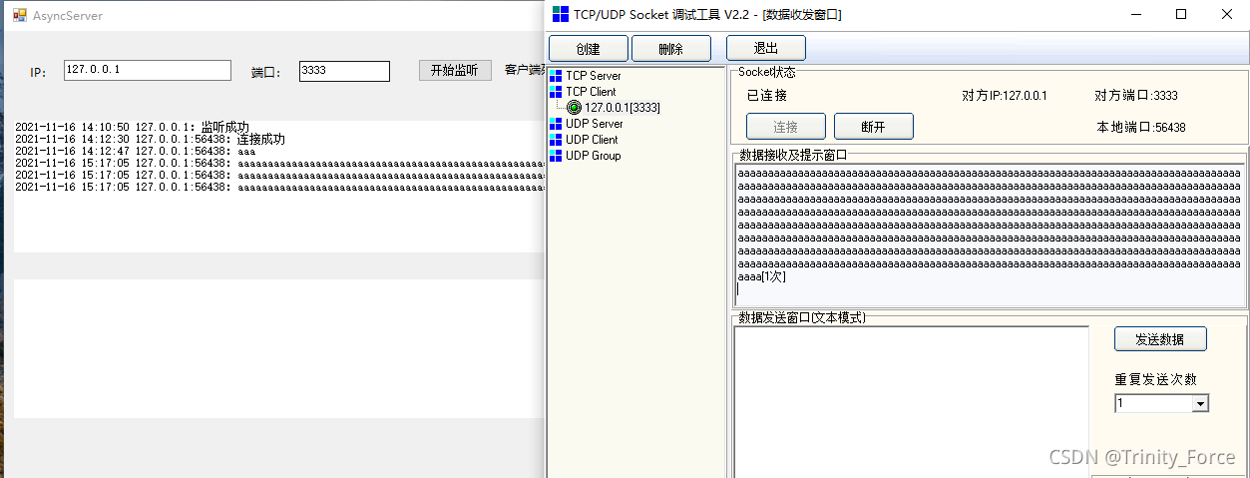Click the UDP Server node icon
This screenshot has width=1250, height=478.
(556, 124)
